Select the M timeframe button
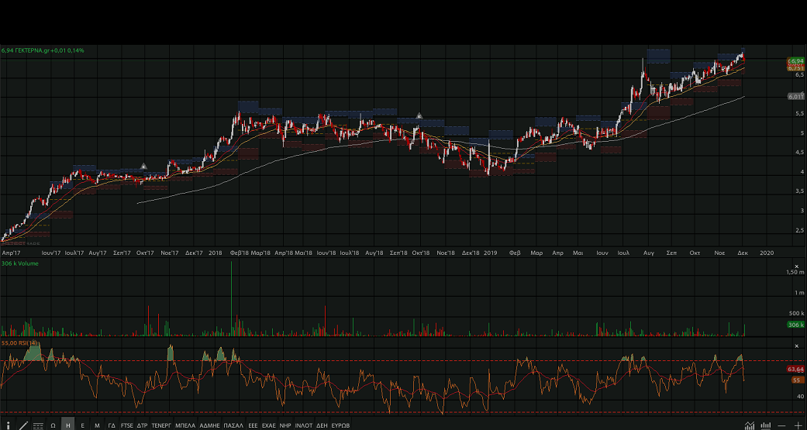807x430 pixels. coord(97,425)
